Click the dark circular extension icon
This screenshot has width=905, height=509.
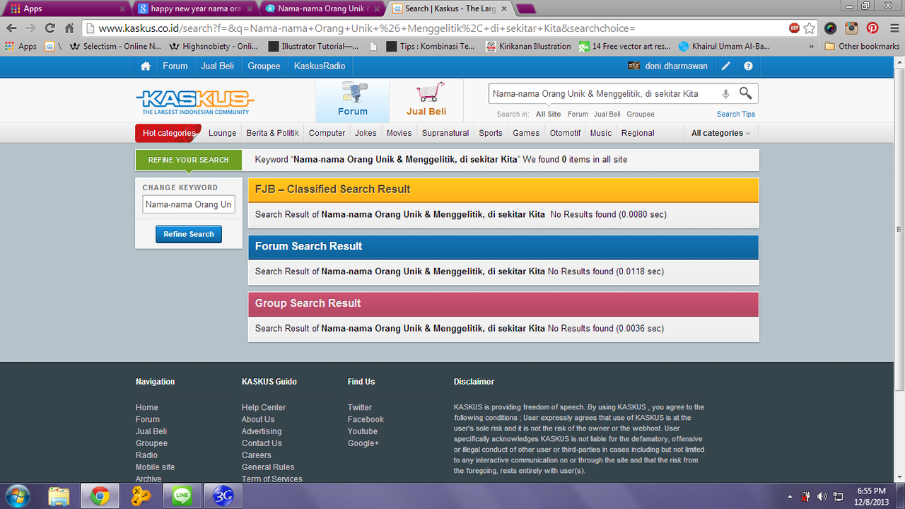[831, 28]
